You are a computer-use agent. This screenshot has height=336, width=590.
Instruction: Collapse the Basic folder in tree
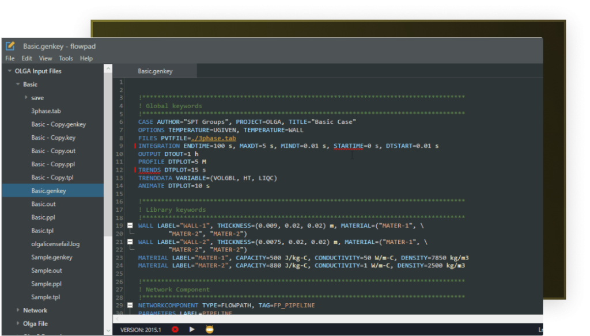tap(18, 85)
